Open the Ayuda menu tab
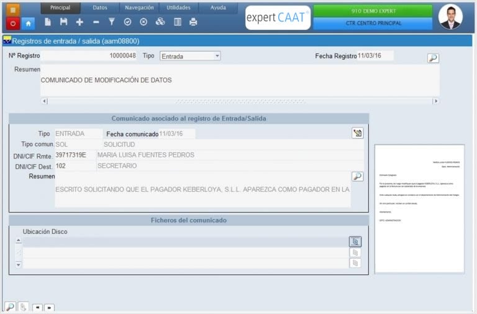477x314 pixels. coord(218,7)
